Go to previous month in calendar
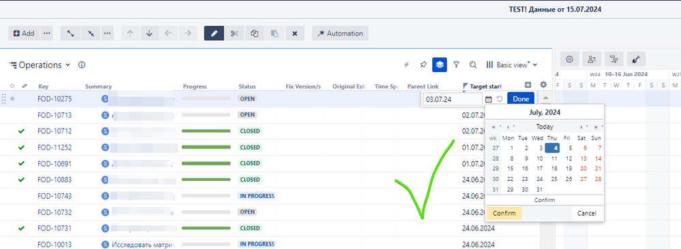681x249 pixels. (x=509, y=127)
